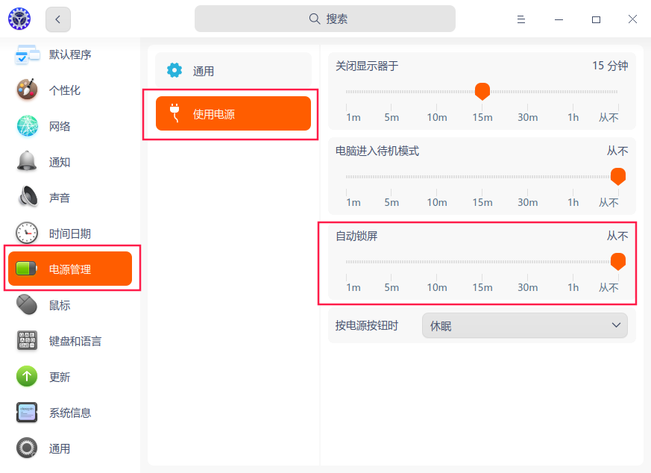This screenshot has width=651, height=473.
Task: Click the 电脑进入待机模式 label
Action: [377, 151]
